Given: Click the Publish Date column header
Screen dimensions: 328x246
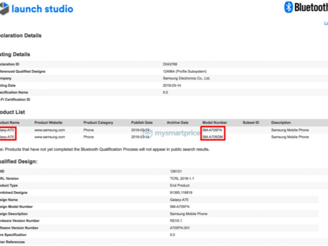Looking at the screenshot, I should click(x=142, y=123).
